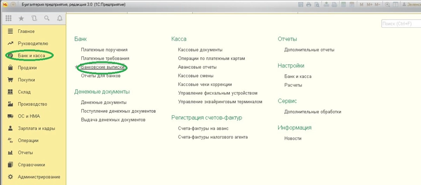Open Выдача денежных документов
421x185 pixels.
113,120
